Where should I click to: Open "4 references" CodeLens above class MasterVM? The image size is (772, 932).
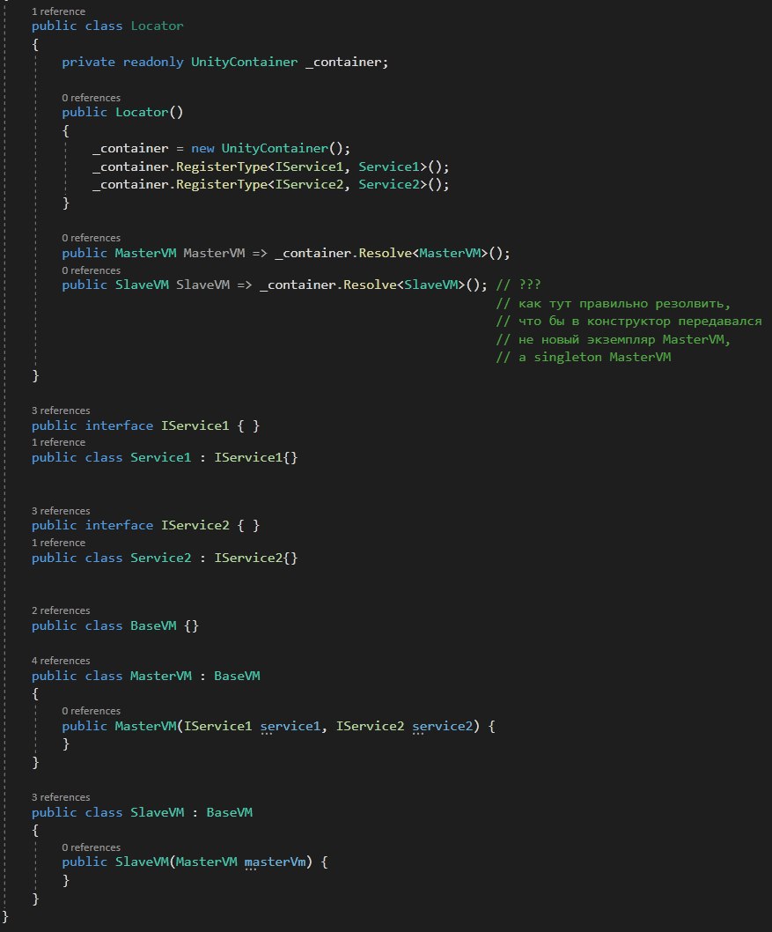(61, 661)
